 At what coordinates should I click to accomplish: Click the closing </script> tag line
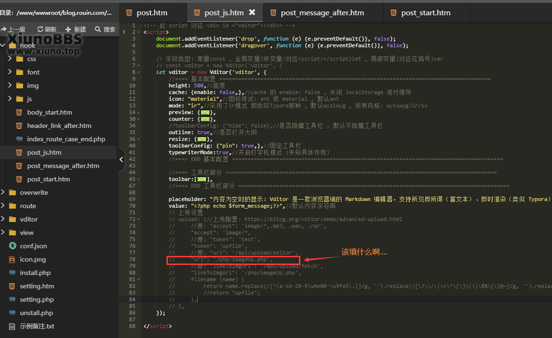[157, 326]
